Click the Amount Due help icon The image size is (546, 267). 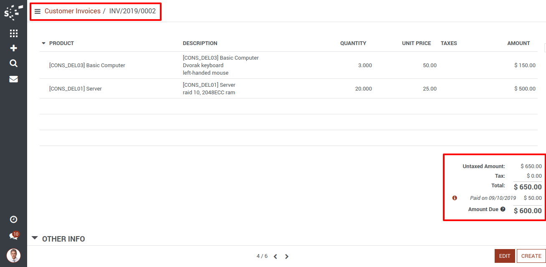[503, 209]
